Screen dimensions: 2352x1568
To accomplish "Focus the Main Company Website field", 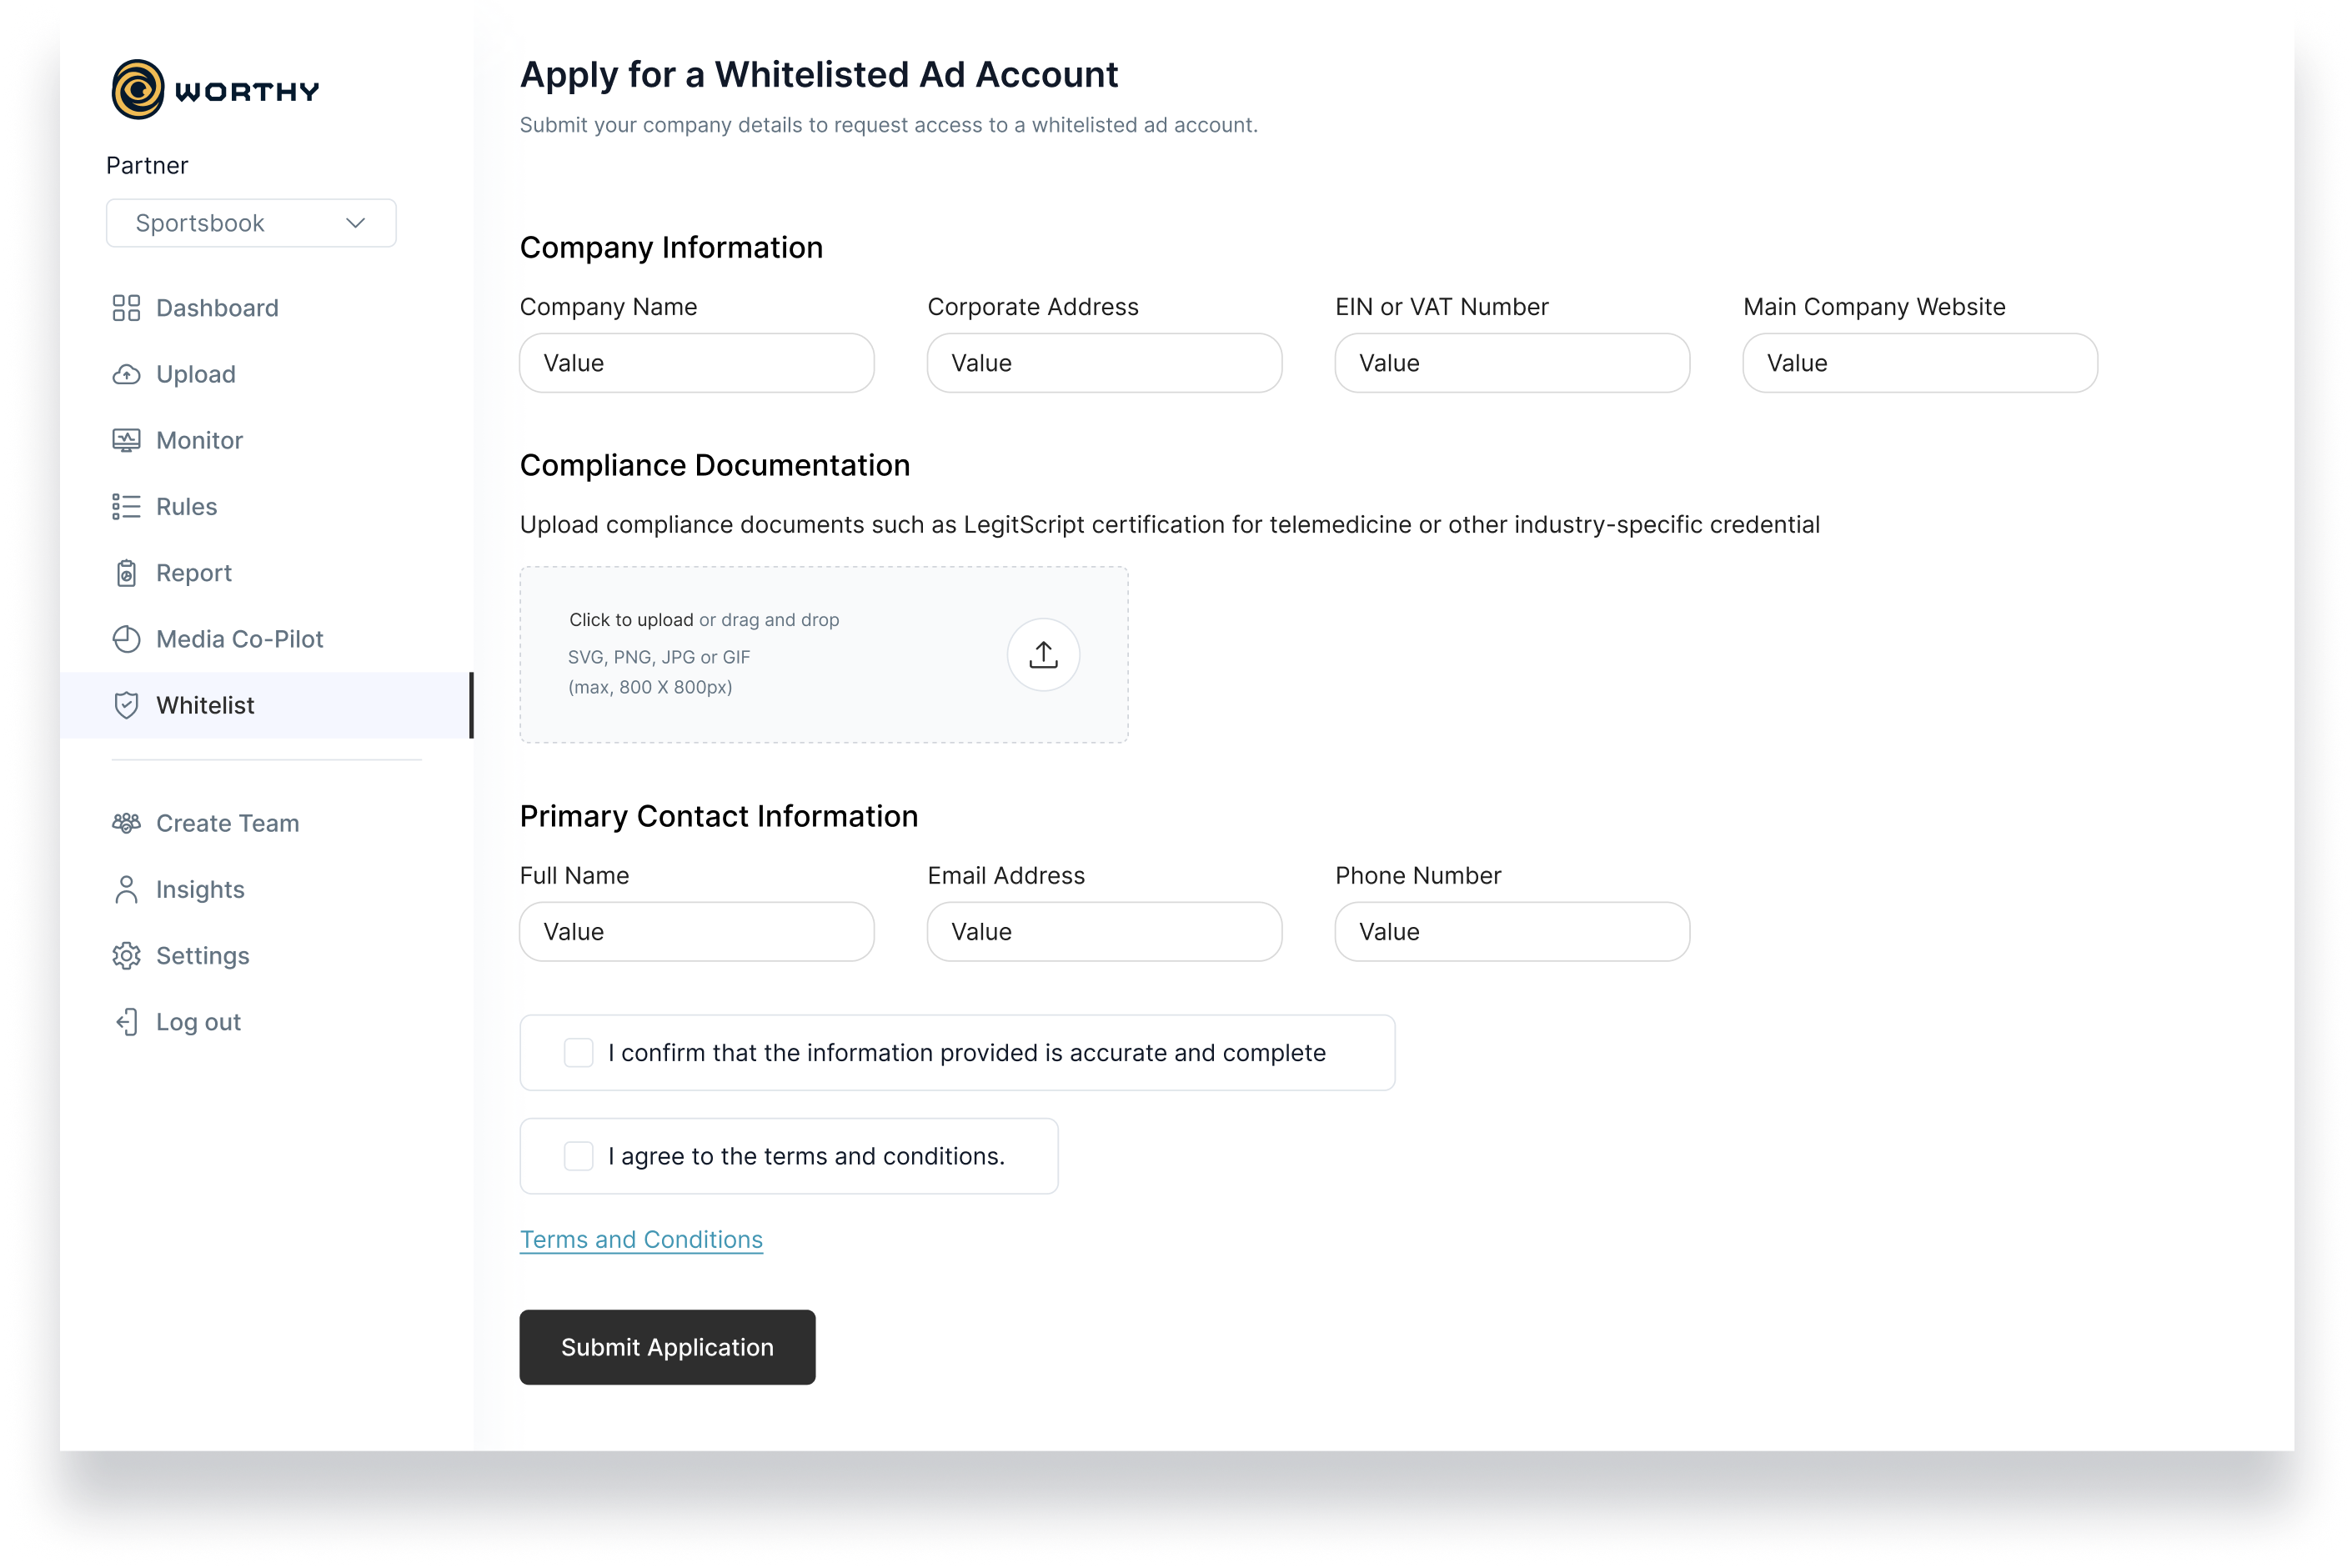I will coord(1920,363).
